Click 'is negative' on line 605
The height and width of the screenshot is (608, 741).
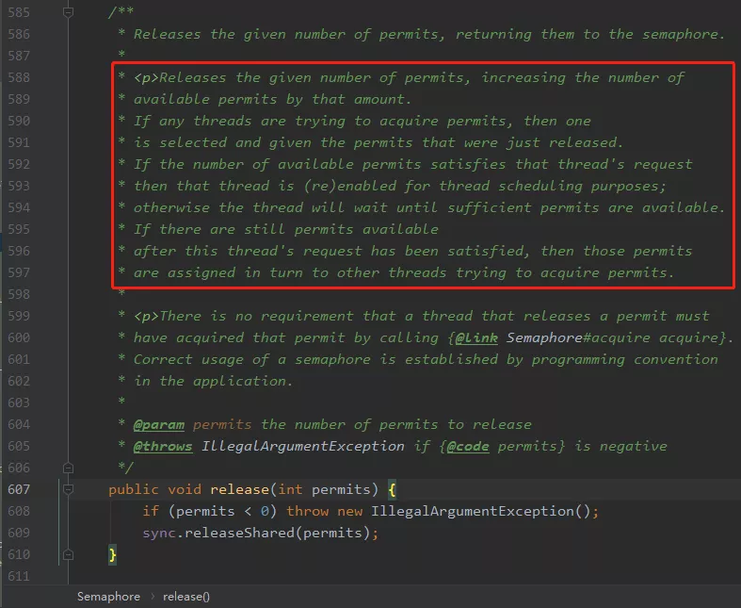[620, 446]
